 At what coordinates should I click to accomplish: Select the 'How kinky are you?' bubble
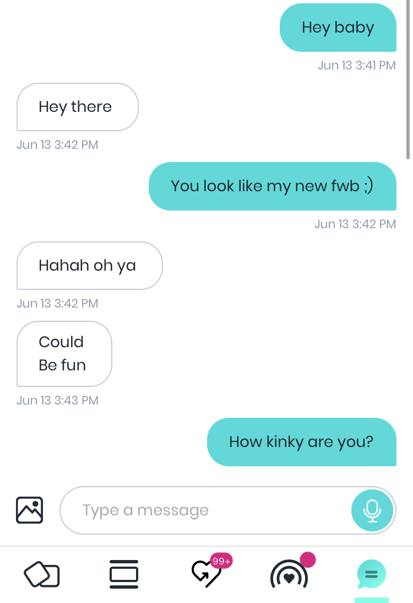(302, 442)
